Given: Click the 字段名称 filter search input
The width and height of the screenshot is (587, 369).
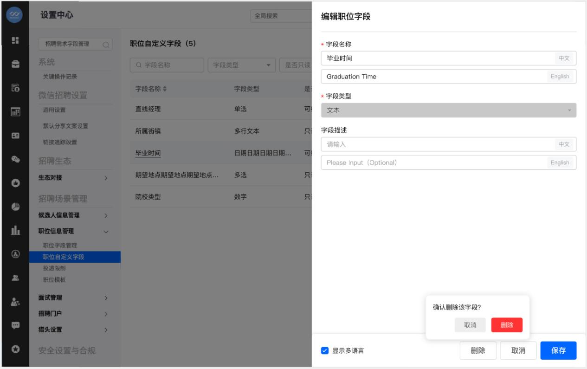Looking at the screenshot, I should click(167, 65).
